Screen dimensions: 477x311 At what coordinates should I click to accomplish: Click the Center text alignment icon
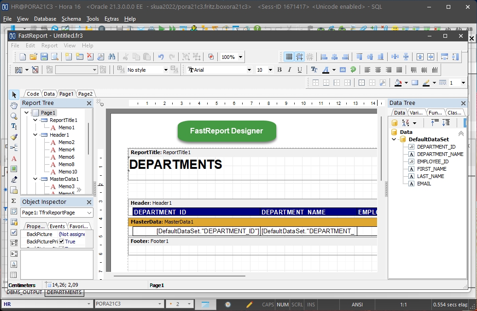coord(378,70)
